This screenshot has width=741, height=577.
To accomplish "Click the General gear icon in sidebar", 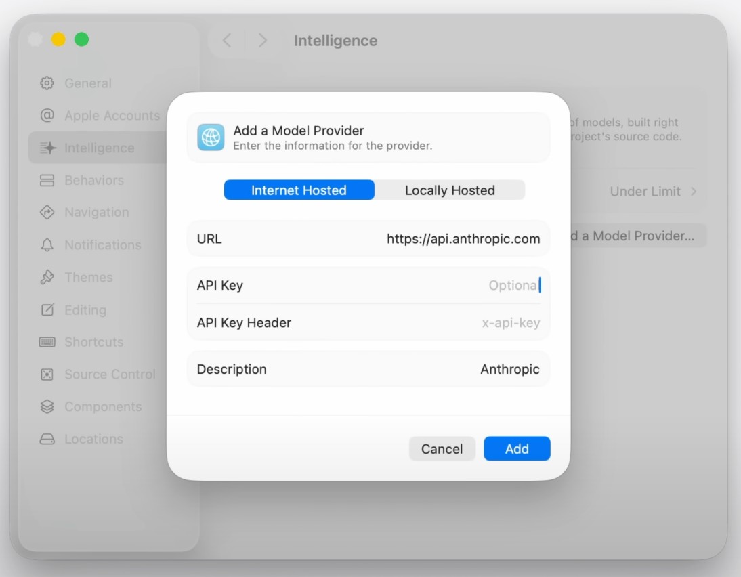I will click(47, 83).
